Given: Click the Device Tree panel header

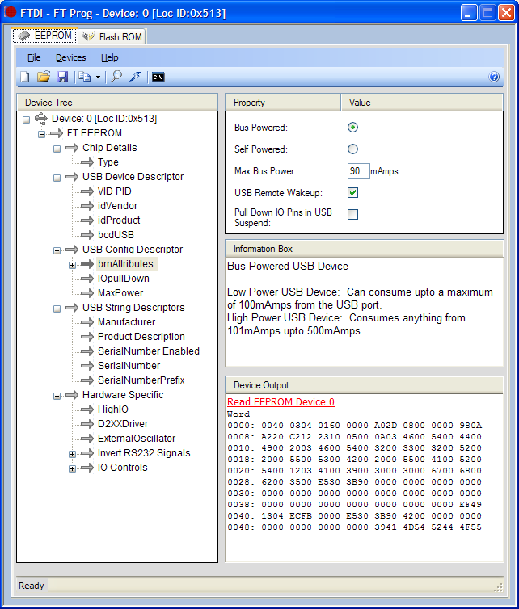Looking at the screenshot, I should pos(117,103).
